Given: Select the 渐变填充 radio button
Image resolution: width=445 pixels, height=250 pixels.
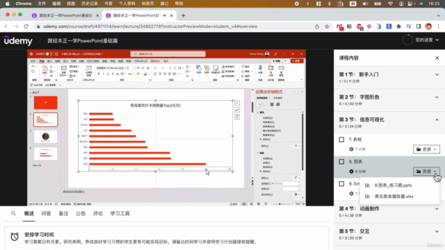Looking at the screenshot, I should click(261, 126).
